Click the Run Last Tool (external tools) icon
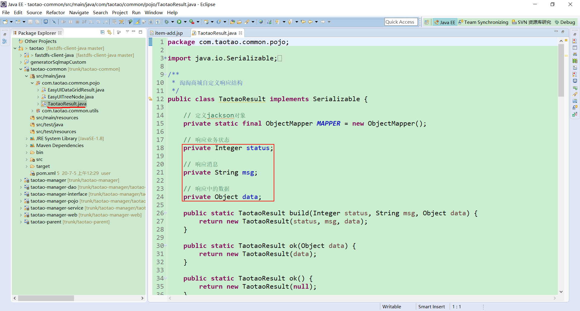The image size is (580, 311). (192, 22)
